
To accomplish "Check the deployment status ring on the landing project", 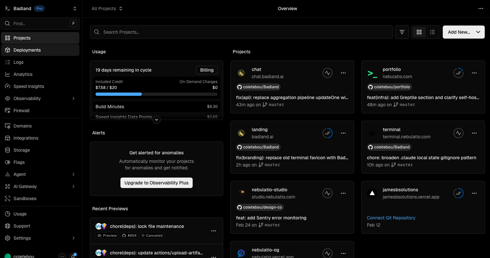I will click(x=327, y=133).
